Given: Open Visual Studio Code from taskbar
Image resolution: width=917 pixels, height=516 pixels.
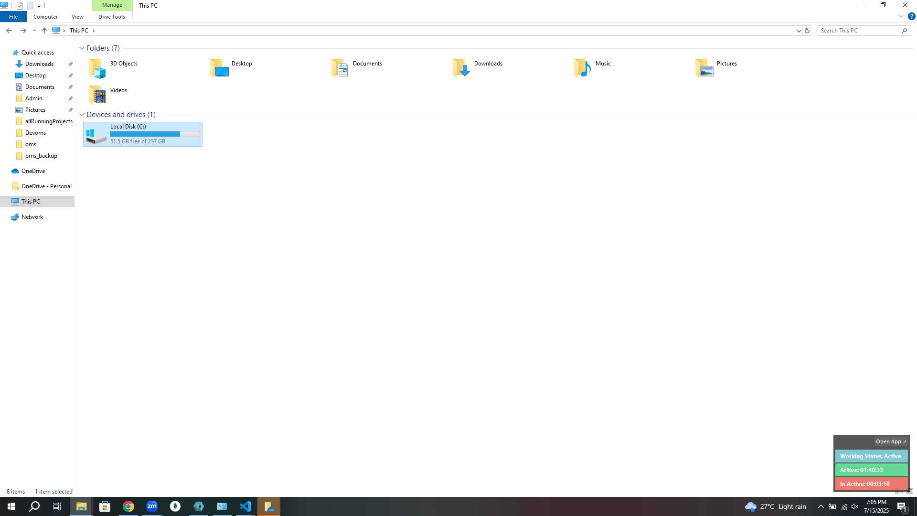Looking at the screenshot, I should tap(245, 506).
